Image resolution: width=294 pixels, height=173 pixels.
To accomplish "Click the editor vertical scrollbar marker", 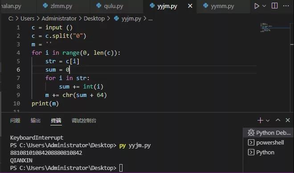I will click(x=292, y=44).
